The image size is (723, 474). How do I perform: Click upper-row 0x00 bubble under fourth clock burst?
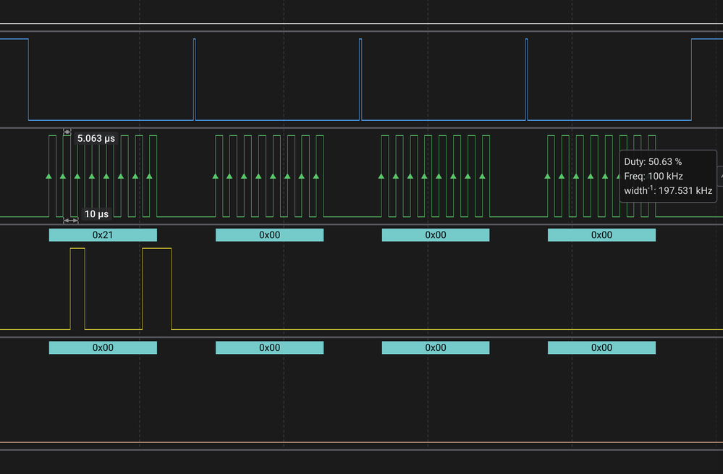click(601, 234)
